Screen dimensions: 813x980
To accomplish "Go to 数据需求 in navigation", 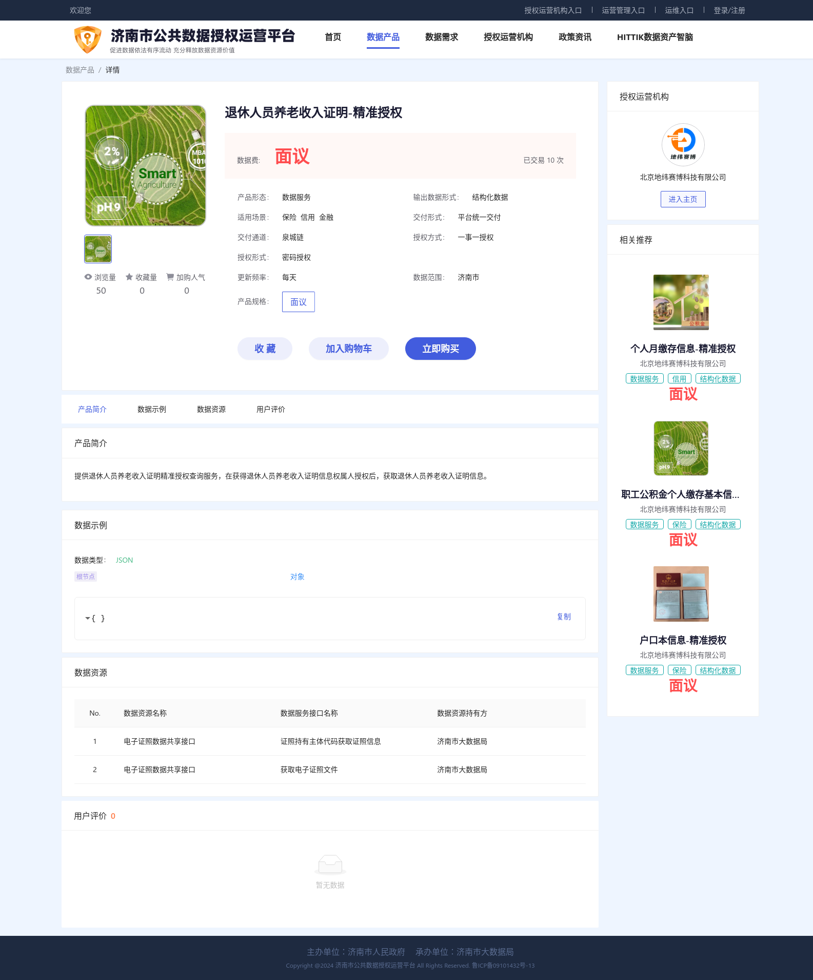I will tap(442, 37).
